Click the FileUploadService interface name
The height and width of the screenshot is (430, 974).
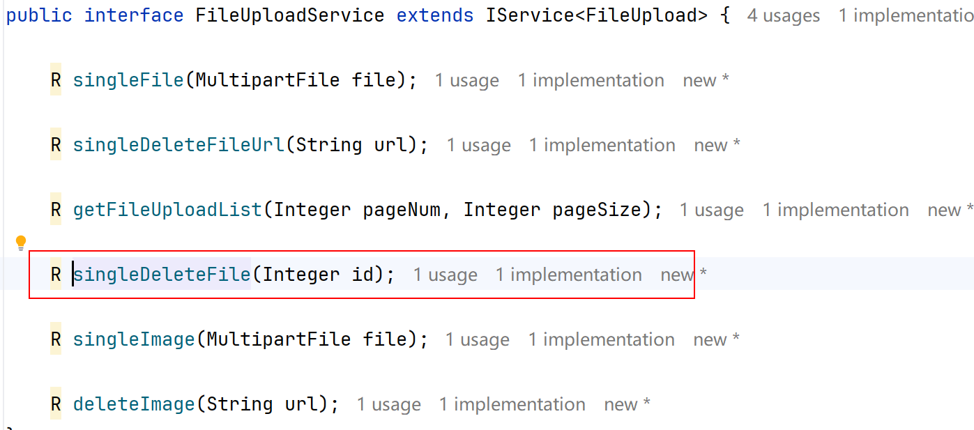point(289,15)
